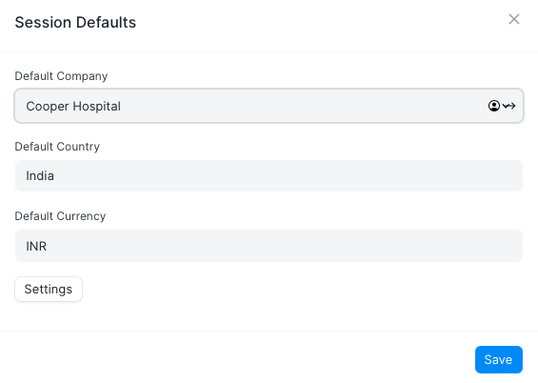
Task: Click the Default Currency label
Action: click(60, 216)
